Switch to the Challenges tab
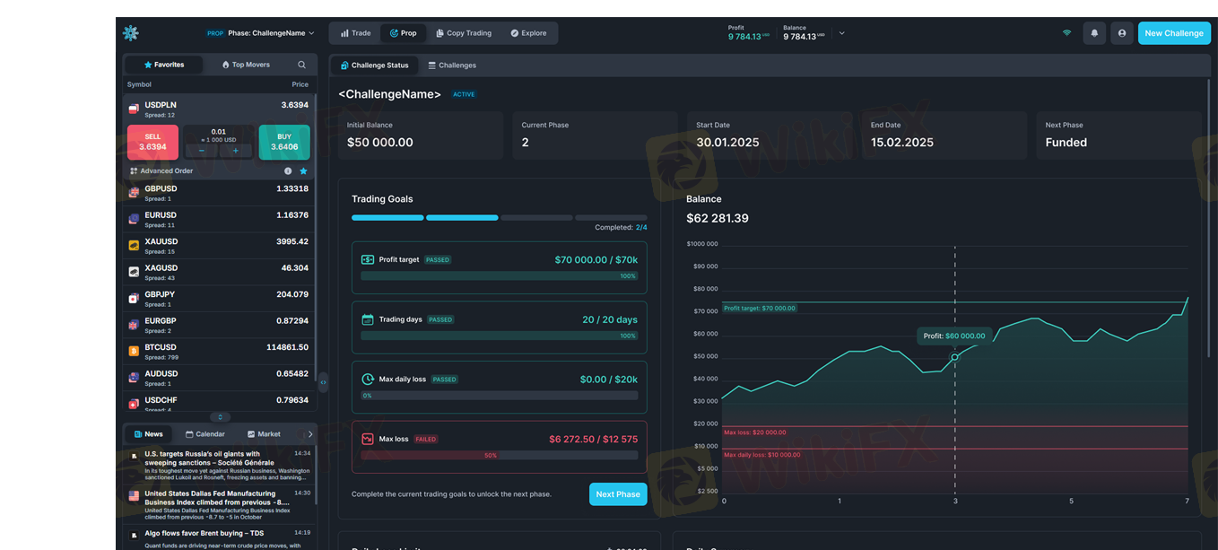 point(452,65)
